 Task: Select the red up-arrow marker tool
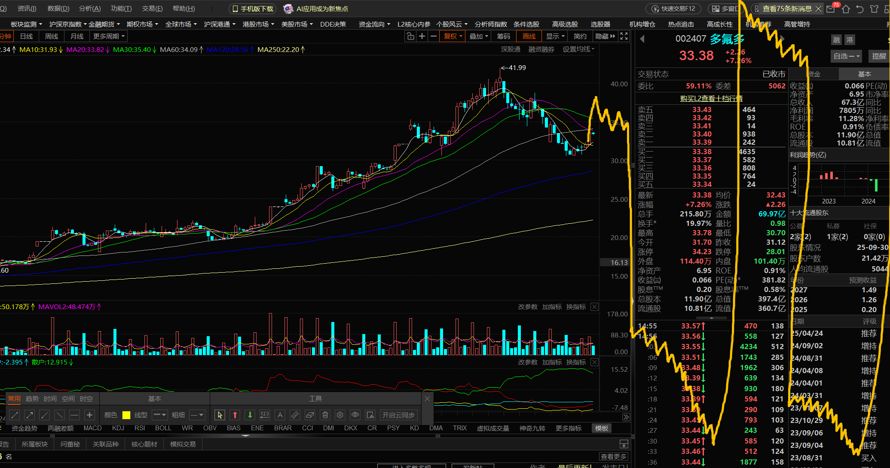point(235,415)
